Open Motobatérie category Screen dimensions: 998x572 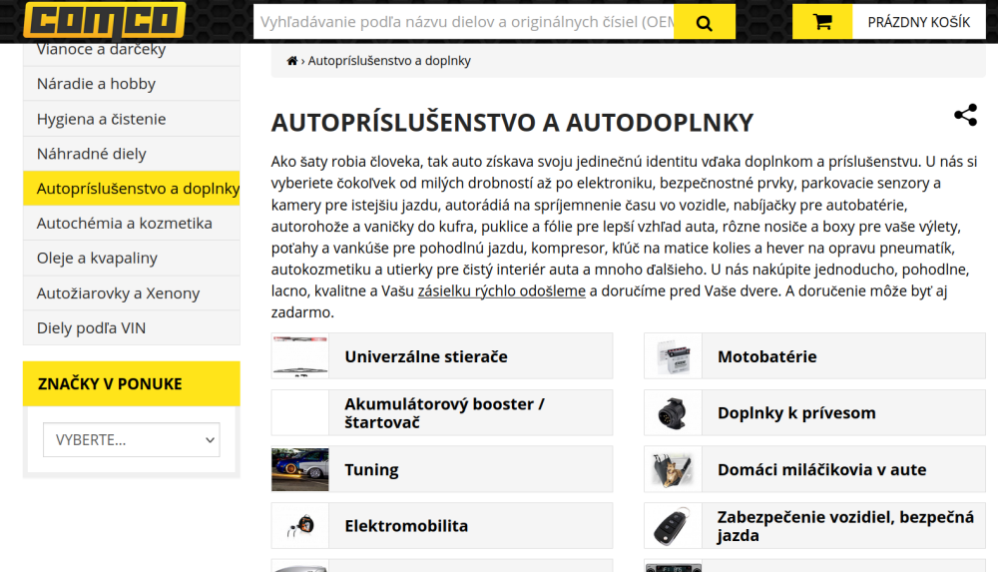[x=814, y=356]
